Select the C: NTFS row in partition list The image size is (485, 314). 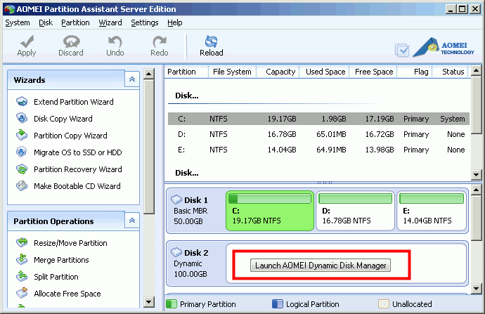318,119
